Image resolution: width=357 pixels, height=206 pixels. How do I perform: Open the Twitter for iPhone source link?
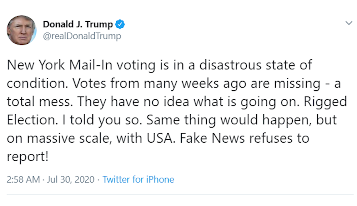(x=138, y=179)
